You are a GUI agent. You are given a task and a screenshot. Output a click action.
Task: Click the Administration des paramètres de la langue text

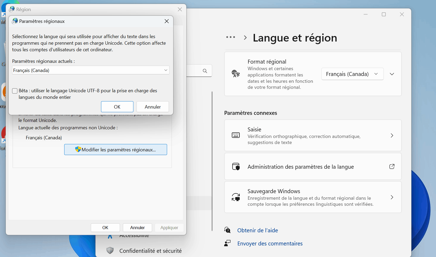[x=300, y=167]
